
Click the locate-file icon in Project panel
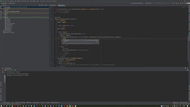tap(40, 5)
